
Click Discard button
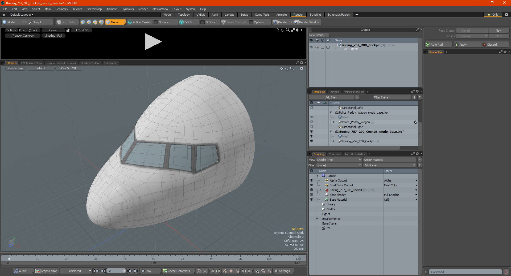click(x=495, y=45)
